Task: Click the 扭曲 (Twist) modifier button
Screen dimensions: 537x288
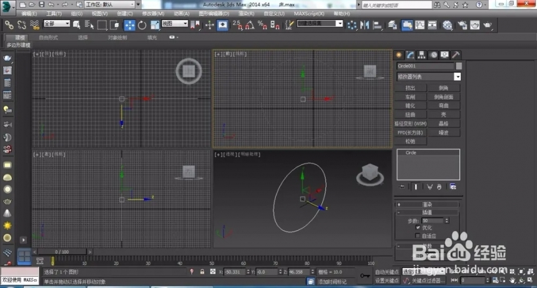Action: 410,115
